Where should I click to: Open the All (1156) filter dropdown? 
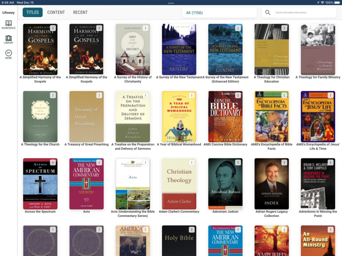pos(219,13)
